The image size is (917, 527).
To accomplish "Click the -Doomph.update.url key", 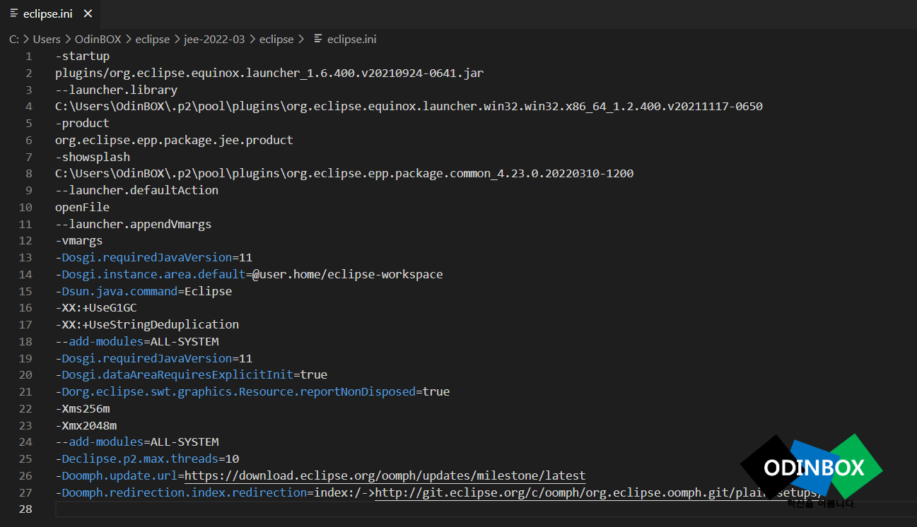I will tap(116, 476).
